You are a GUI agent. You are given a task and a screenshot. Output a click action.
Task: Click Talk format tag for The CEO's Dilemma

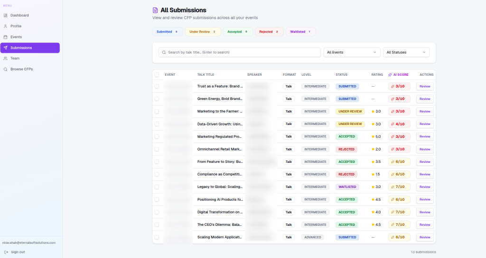289,225
